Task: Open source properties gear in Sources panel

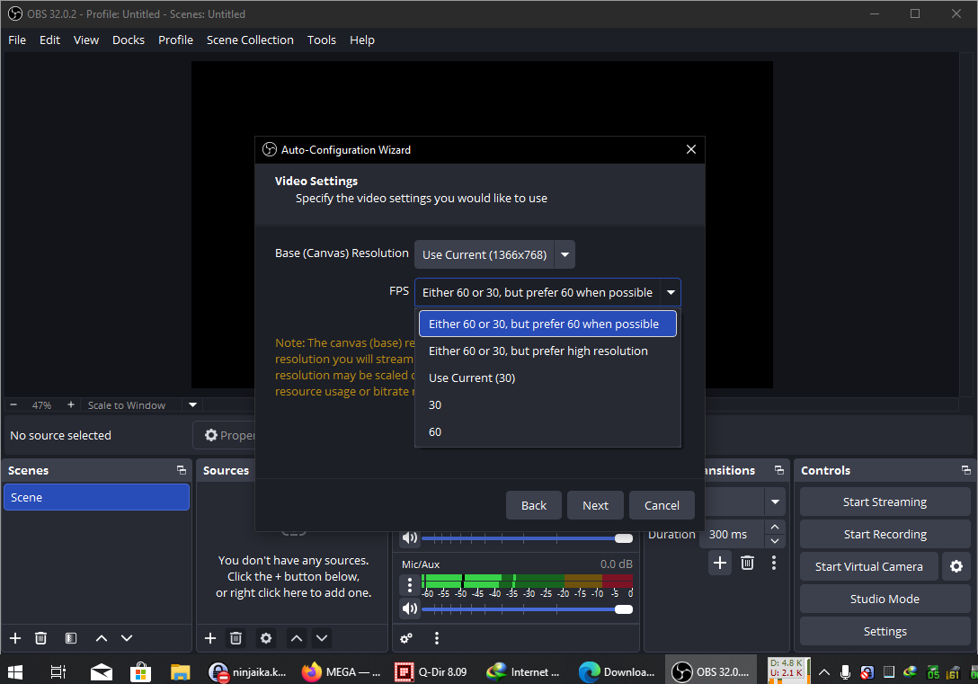Action: click(266, 638)
